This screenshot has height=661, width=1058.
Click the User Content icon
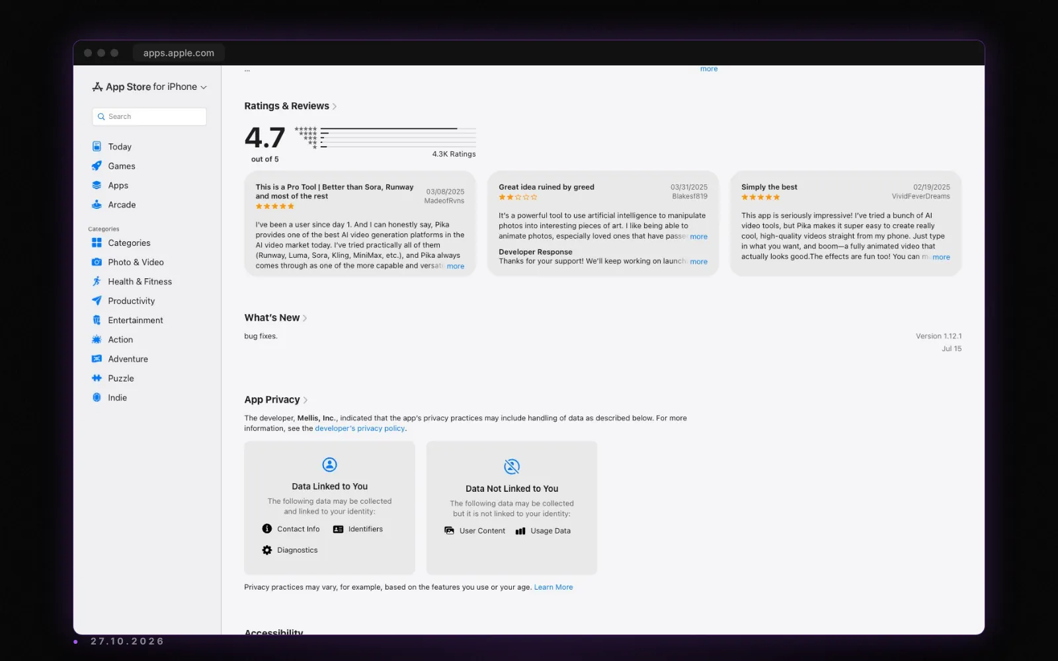tap(449, 531)
